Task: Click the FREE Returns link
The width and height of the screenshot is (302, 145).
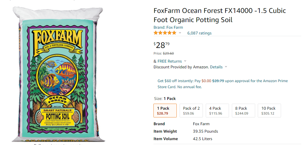Action: pyautogui.click(x=170, y=61)
